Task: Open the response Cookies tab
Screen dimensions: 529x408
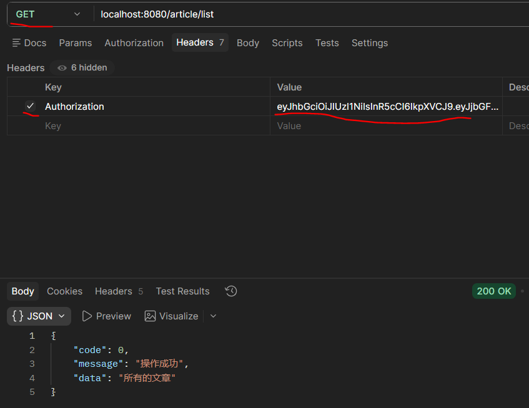Action: click(x=64, y=291)
